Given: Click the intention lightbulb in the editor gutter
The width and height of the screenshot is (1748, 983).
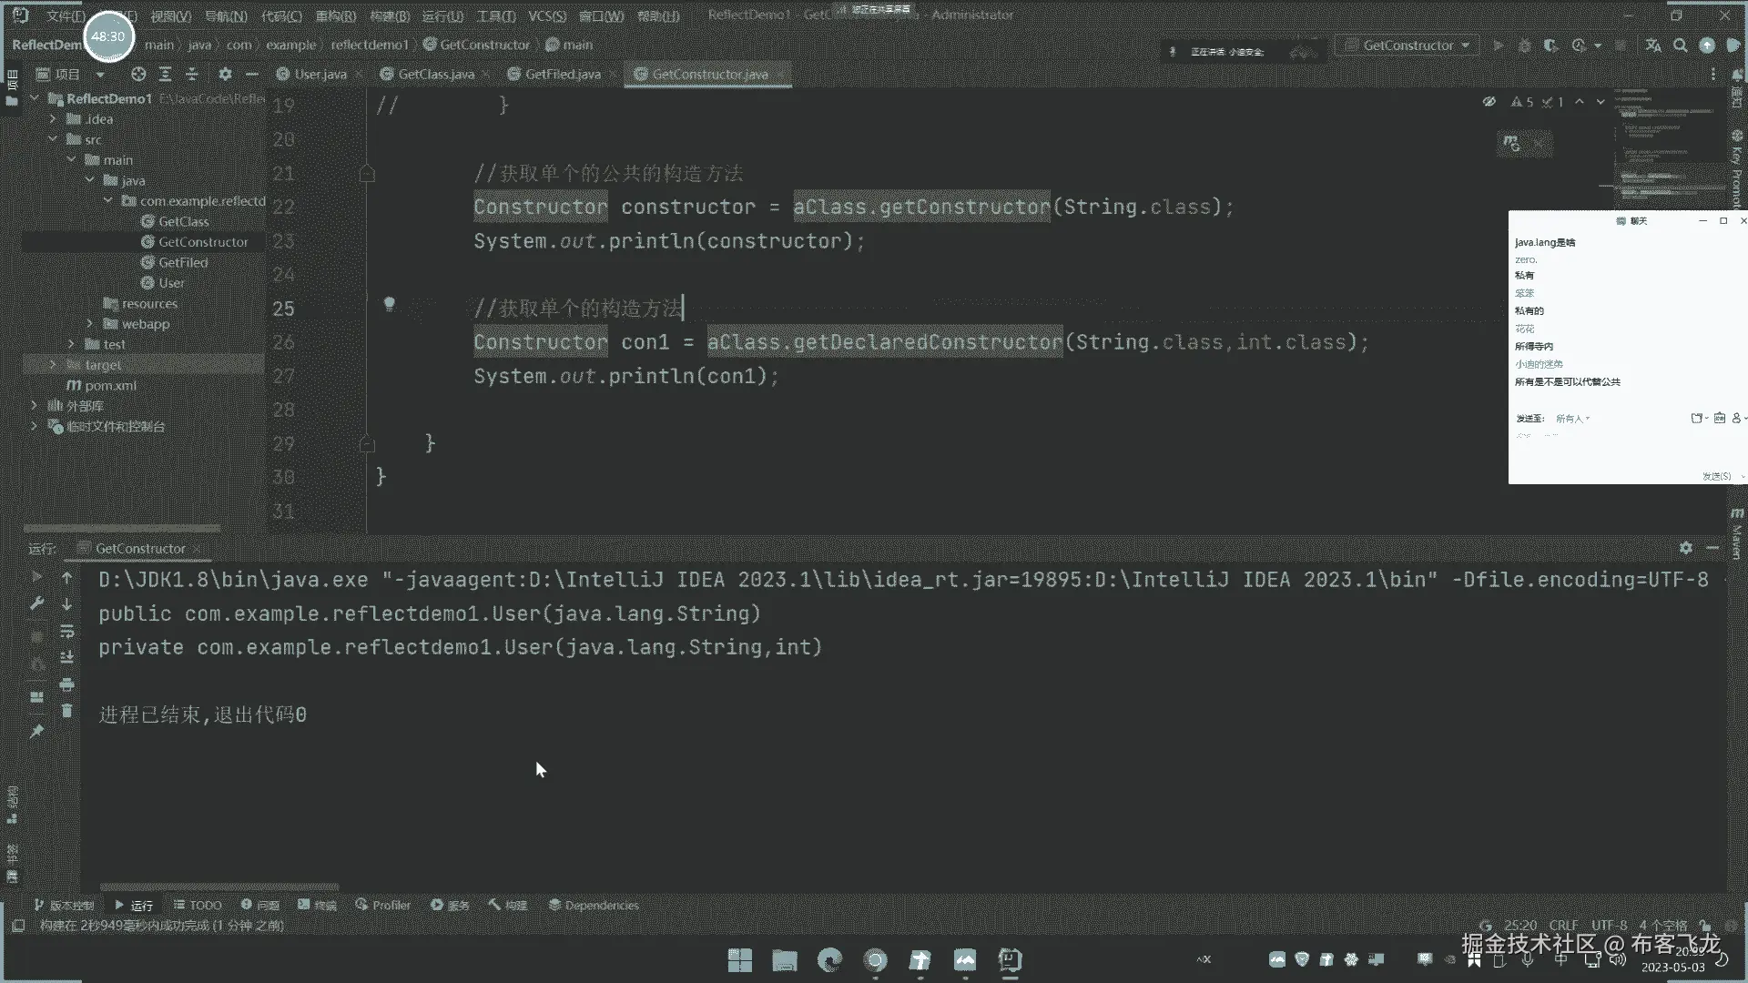Looking at the screenshot, I should click(x=389, y=304).
